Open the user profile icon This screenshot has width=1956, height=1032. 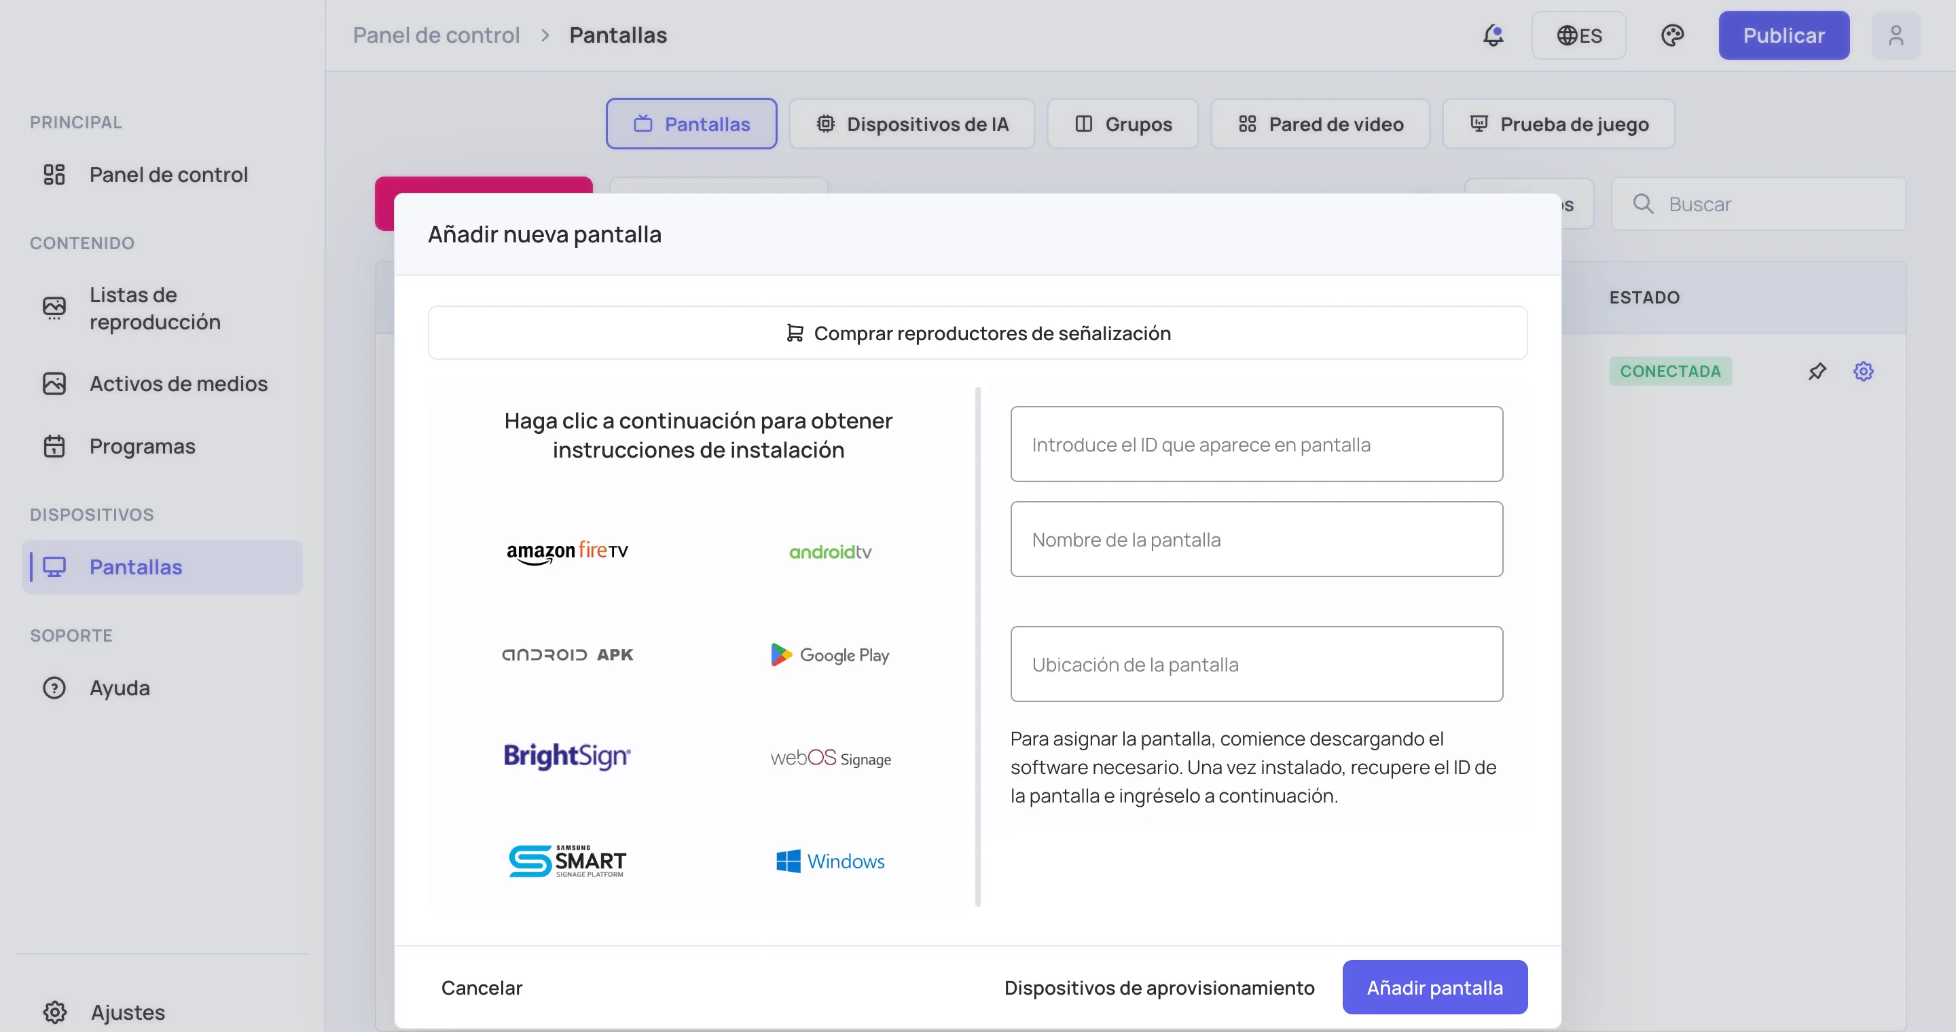1896,36
